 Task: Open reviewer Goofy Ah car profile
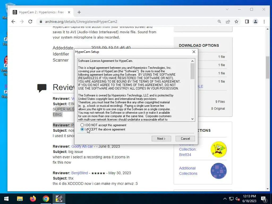[x=82, y=146]
